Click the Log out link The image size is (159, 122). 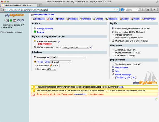tap(41, 32)
